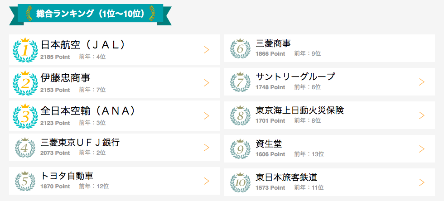Open the 資生堂 row chevron arrow

point(422,149)
